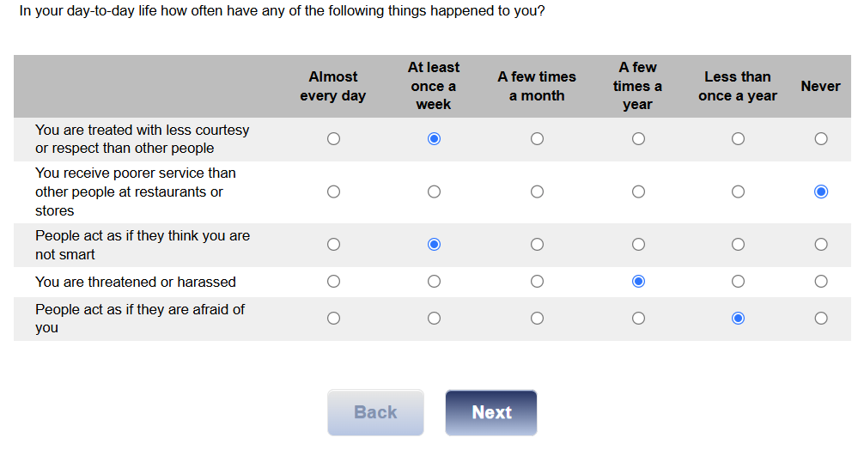Pick 'At least once a week' for poorer service
The width and height of the screenshot is (864, 456).
coord(435,192)
